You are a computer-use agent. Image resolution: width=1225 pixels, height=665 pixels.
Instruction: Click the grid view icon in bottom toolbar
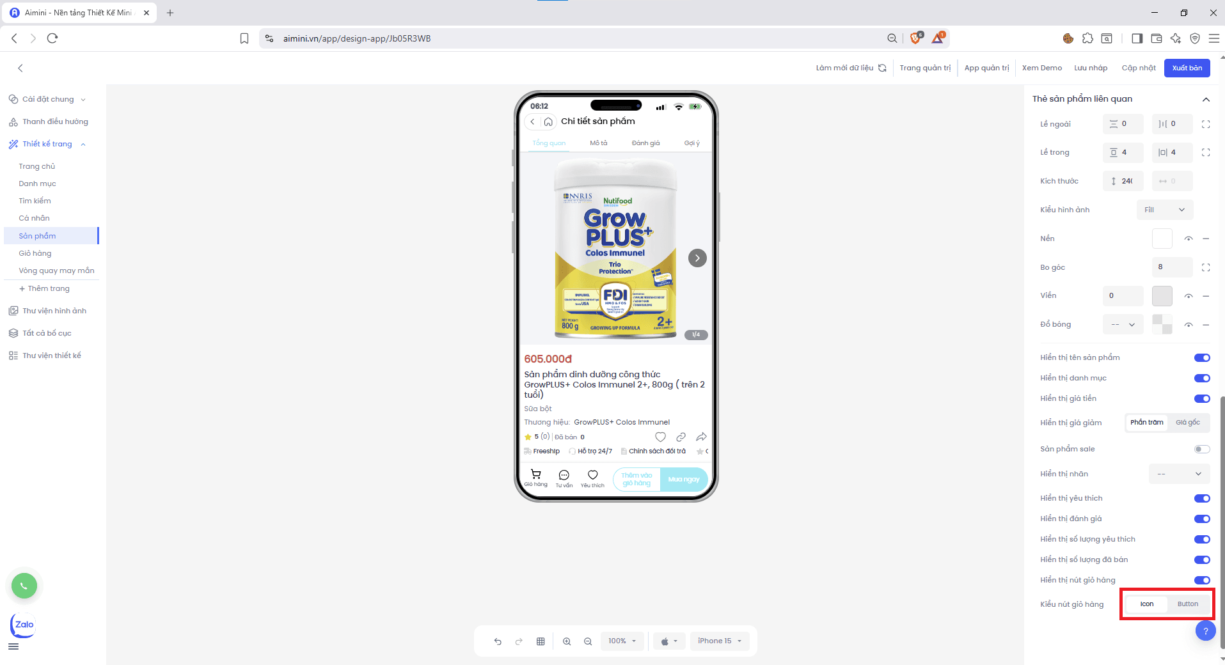pos(541,641)
